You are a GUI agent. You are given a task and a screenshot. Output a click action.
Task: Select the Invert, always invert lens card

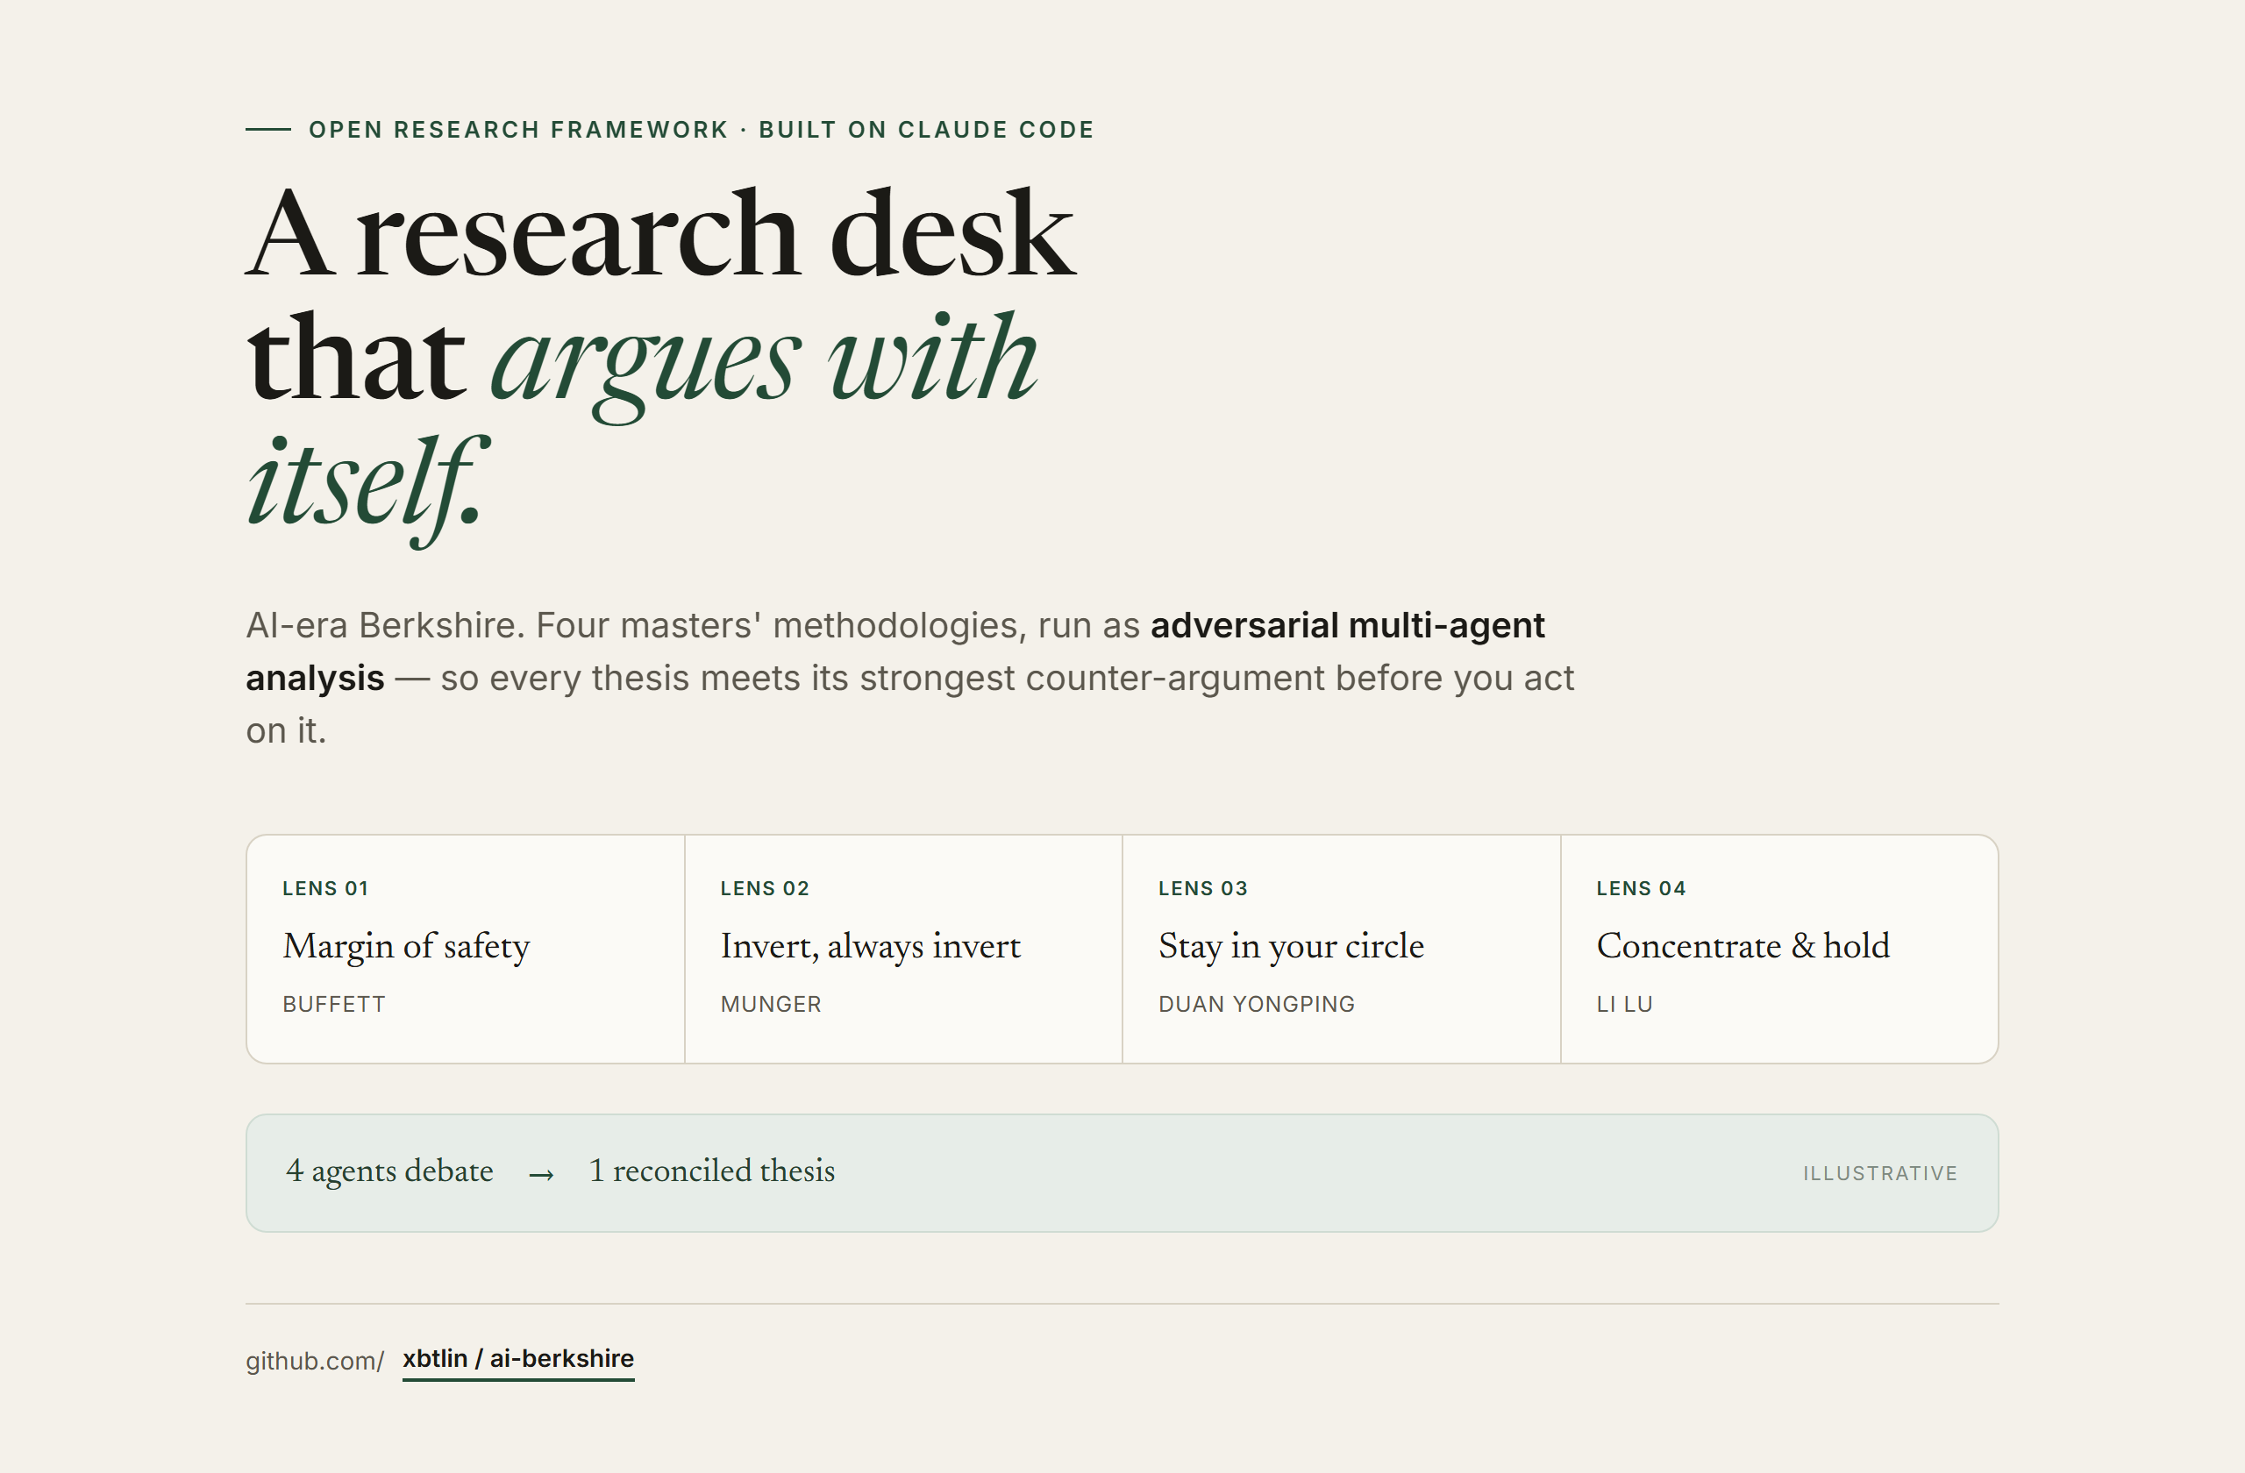pos(903,949)
